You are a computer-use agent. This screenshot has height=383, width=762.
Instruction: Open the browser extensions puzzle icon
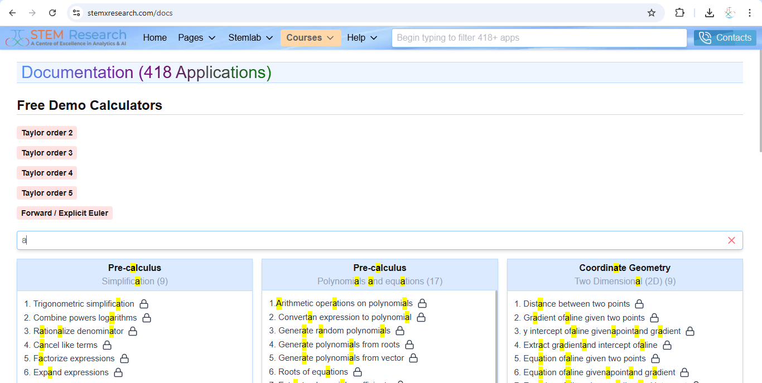click(x=679, y=12)
